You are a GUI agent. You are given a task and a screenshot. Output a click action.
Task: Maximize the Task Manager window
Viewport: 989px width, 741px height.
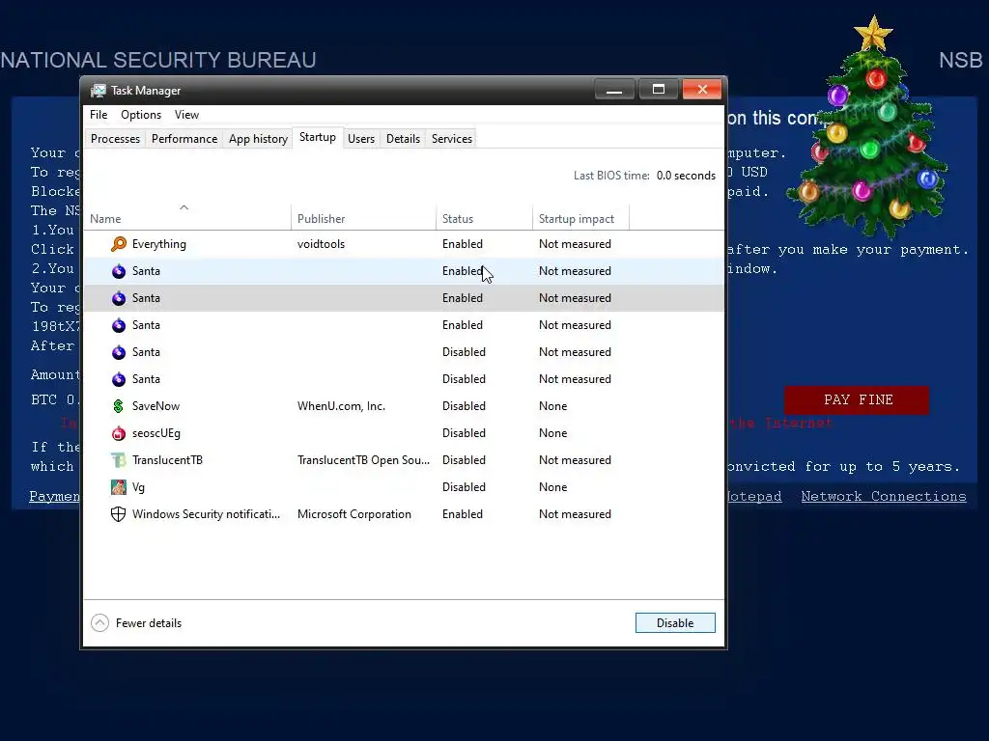[658, 90]
